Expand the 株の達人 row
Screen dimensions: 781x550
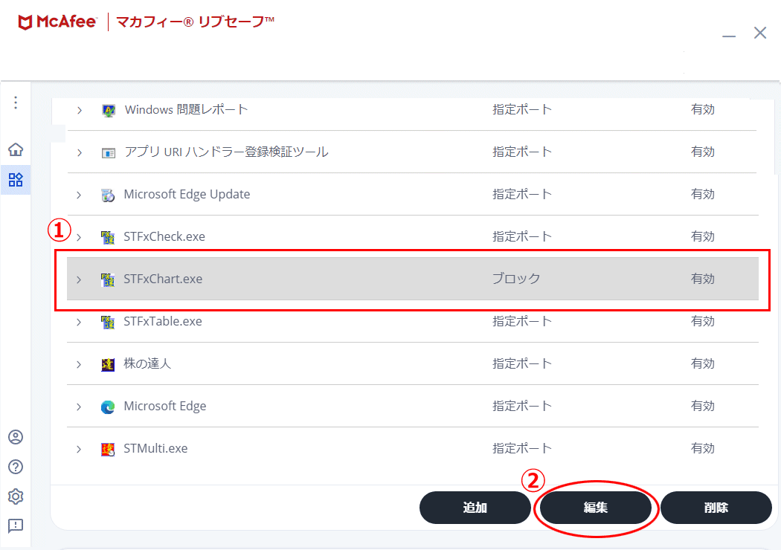pyautogui.click(x=79, y=364)
